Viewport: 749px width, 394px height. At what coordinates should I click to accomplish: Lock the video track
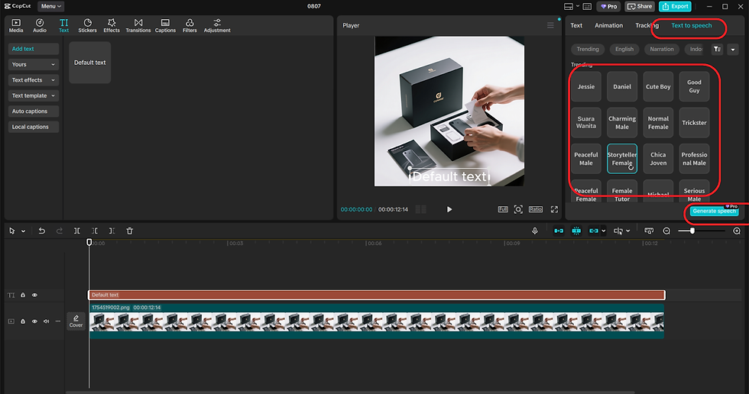click(22, 321)
